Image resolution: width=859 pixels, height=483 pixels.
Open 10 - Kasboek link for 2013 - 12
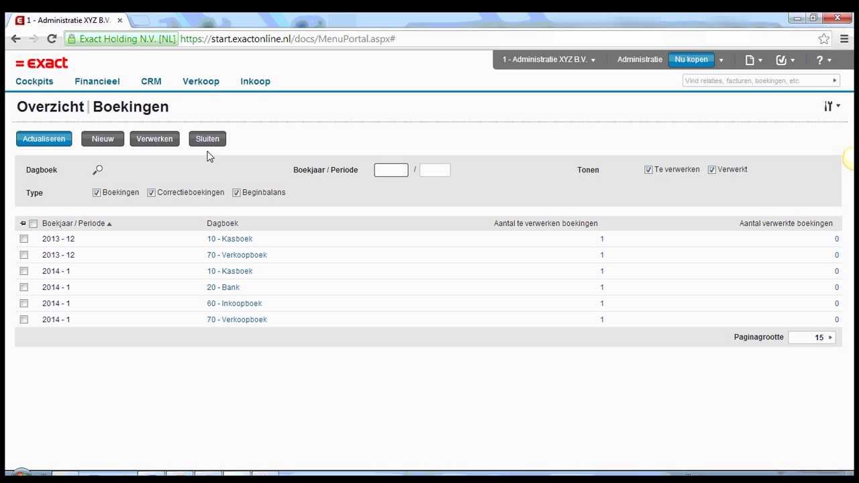pyautogui.click(x=230, y=239)
